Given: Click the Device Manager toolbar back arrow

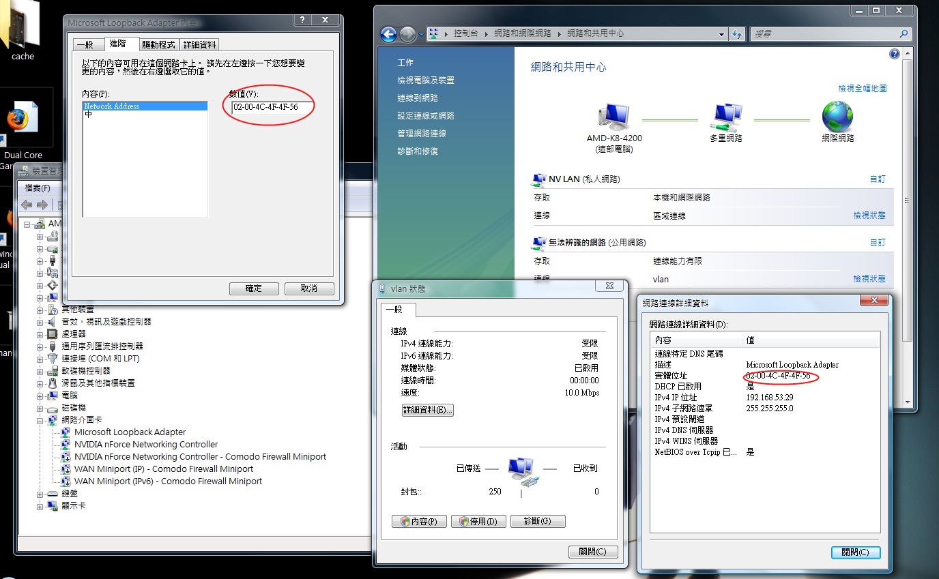Looking at the screenshot, I should pos(27,205).
